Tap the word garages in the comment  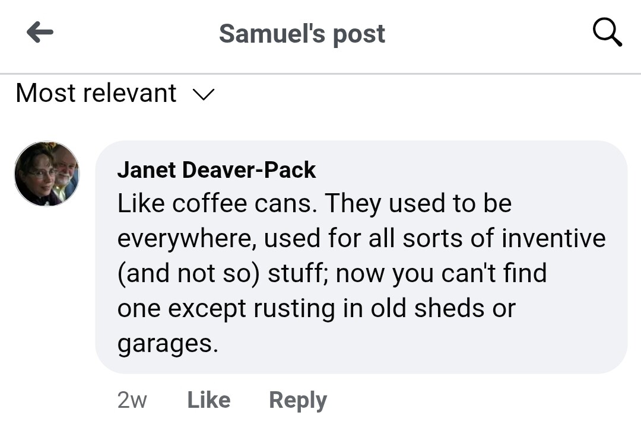pos(167,343)
